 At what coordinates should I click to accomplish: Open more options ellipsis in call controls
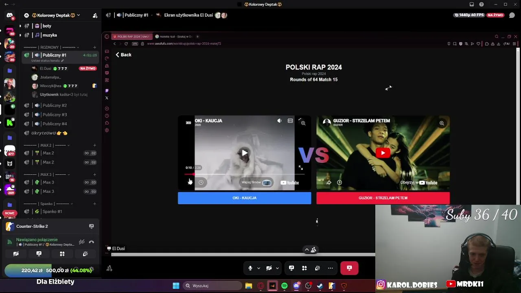(331, 268)
